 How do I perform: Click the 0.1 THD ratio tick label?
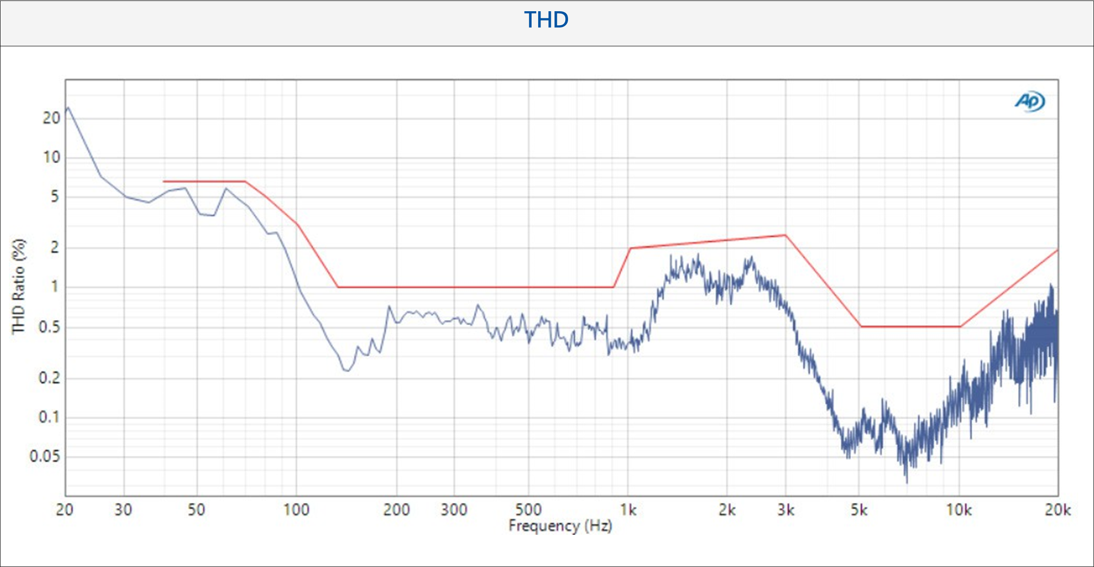pyautogui.click(x=50, y=417)
